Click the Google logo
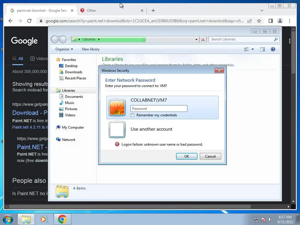Screen dimensions: 300x225 [x=24, y=41]
